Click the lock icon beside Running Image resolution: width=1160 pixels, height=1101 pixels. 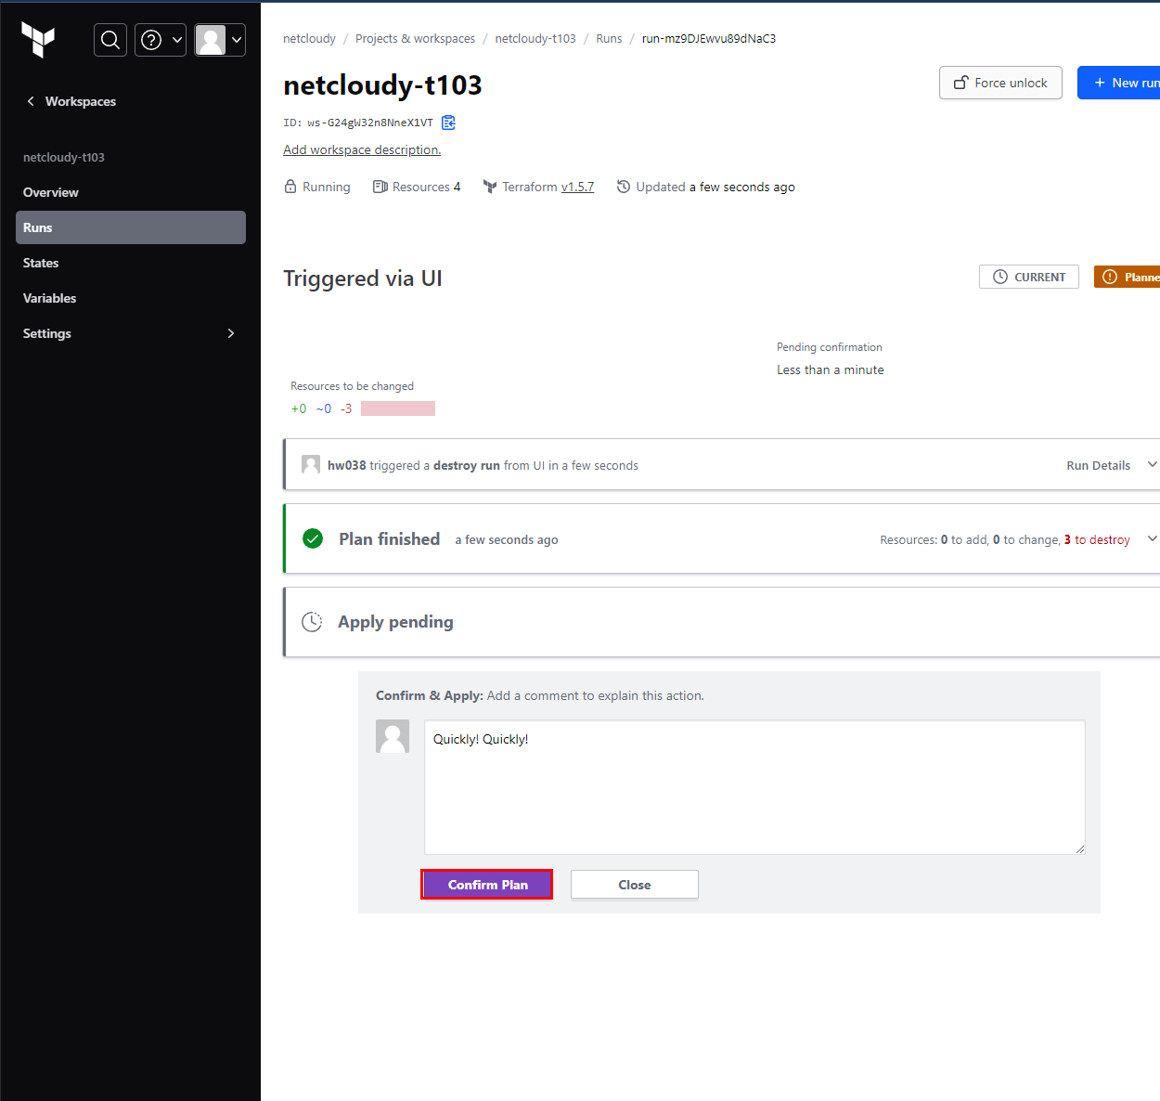click(x=290, y=187)
